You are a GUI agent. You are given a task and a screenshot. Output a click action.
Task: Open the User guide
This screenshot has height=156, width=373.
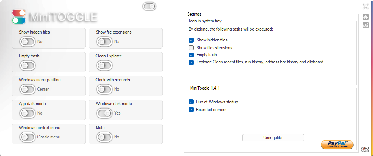coord(273,138)
